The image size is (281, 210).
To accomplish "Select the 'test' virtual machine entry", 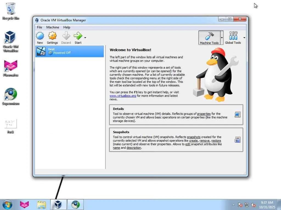I will 69,51.
